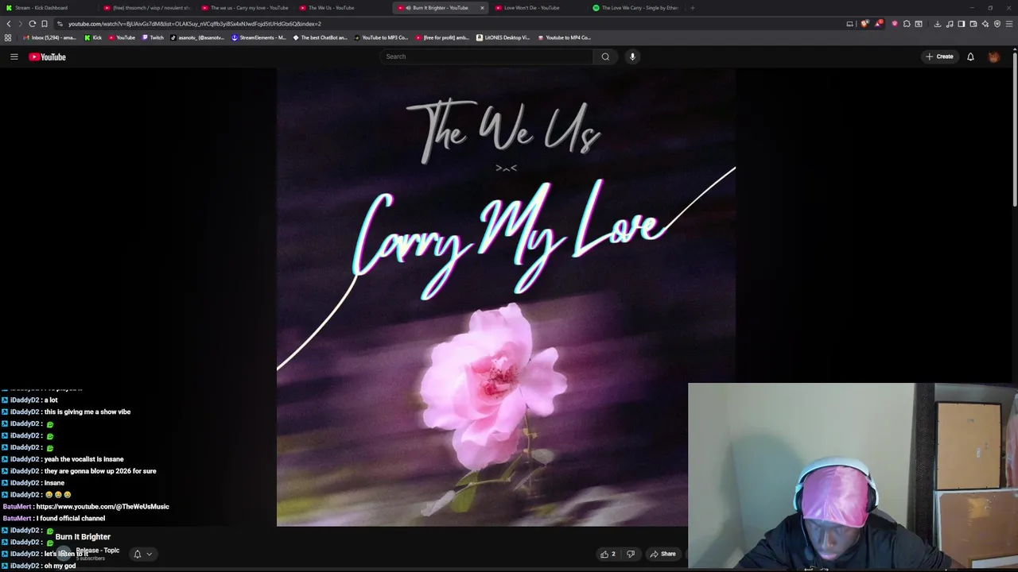Open the Brave wallet icon
Image resolution: width=1018 pixels, height=572 pixels.
973,24
